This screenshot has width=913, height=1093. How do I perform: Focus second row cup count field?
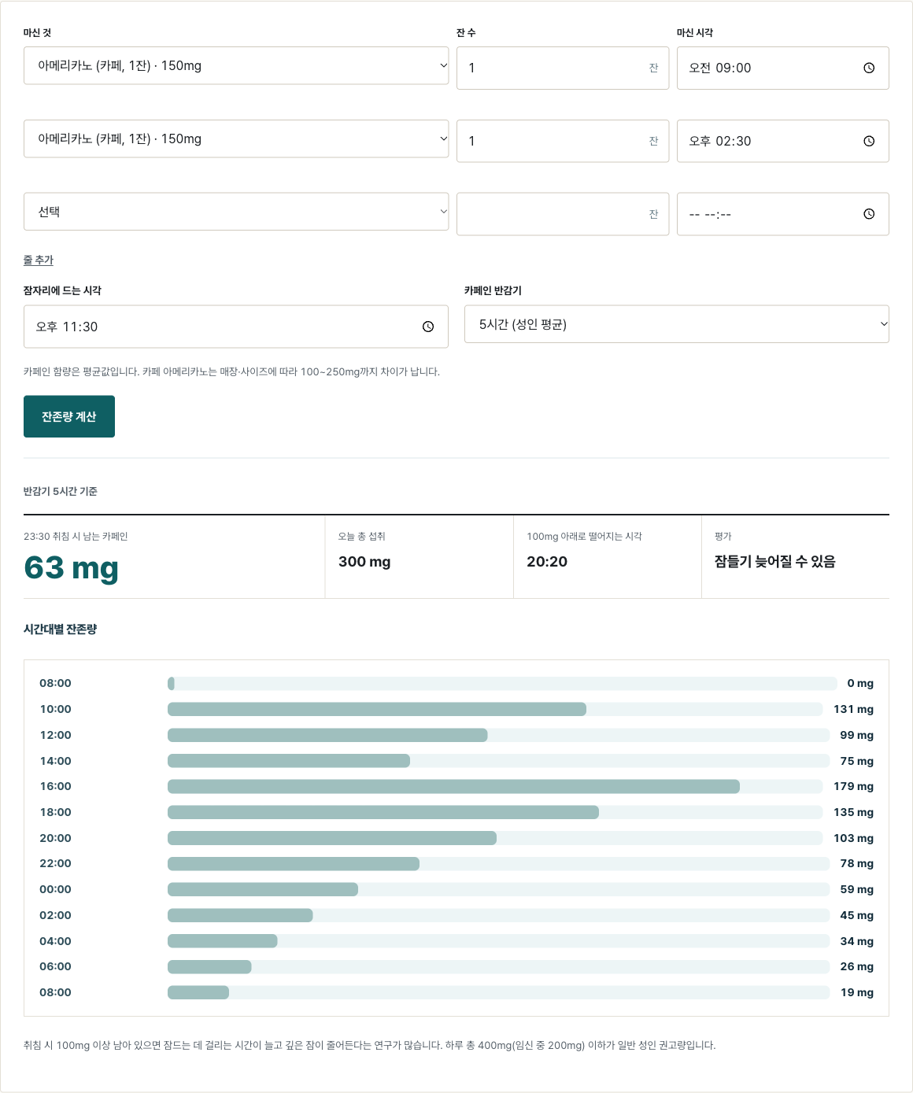tap(563, 141)
